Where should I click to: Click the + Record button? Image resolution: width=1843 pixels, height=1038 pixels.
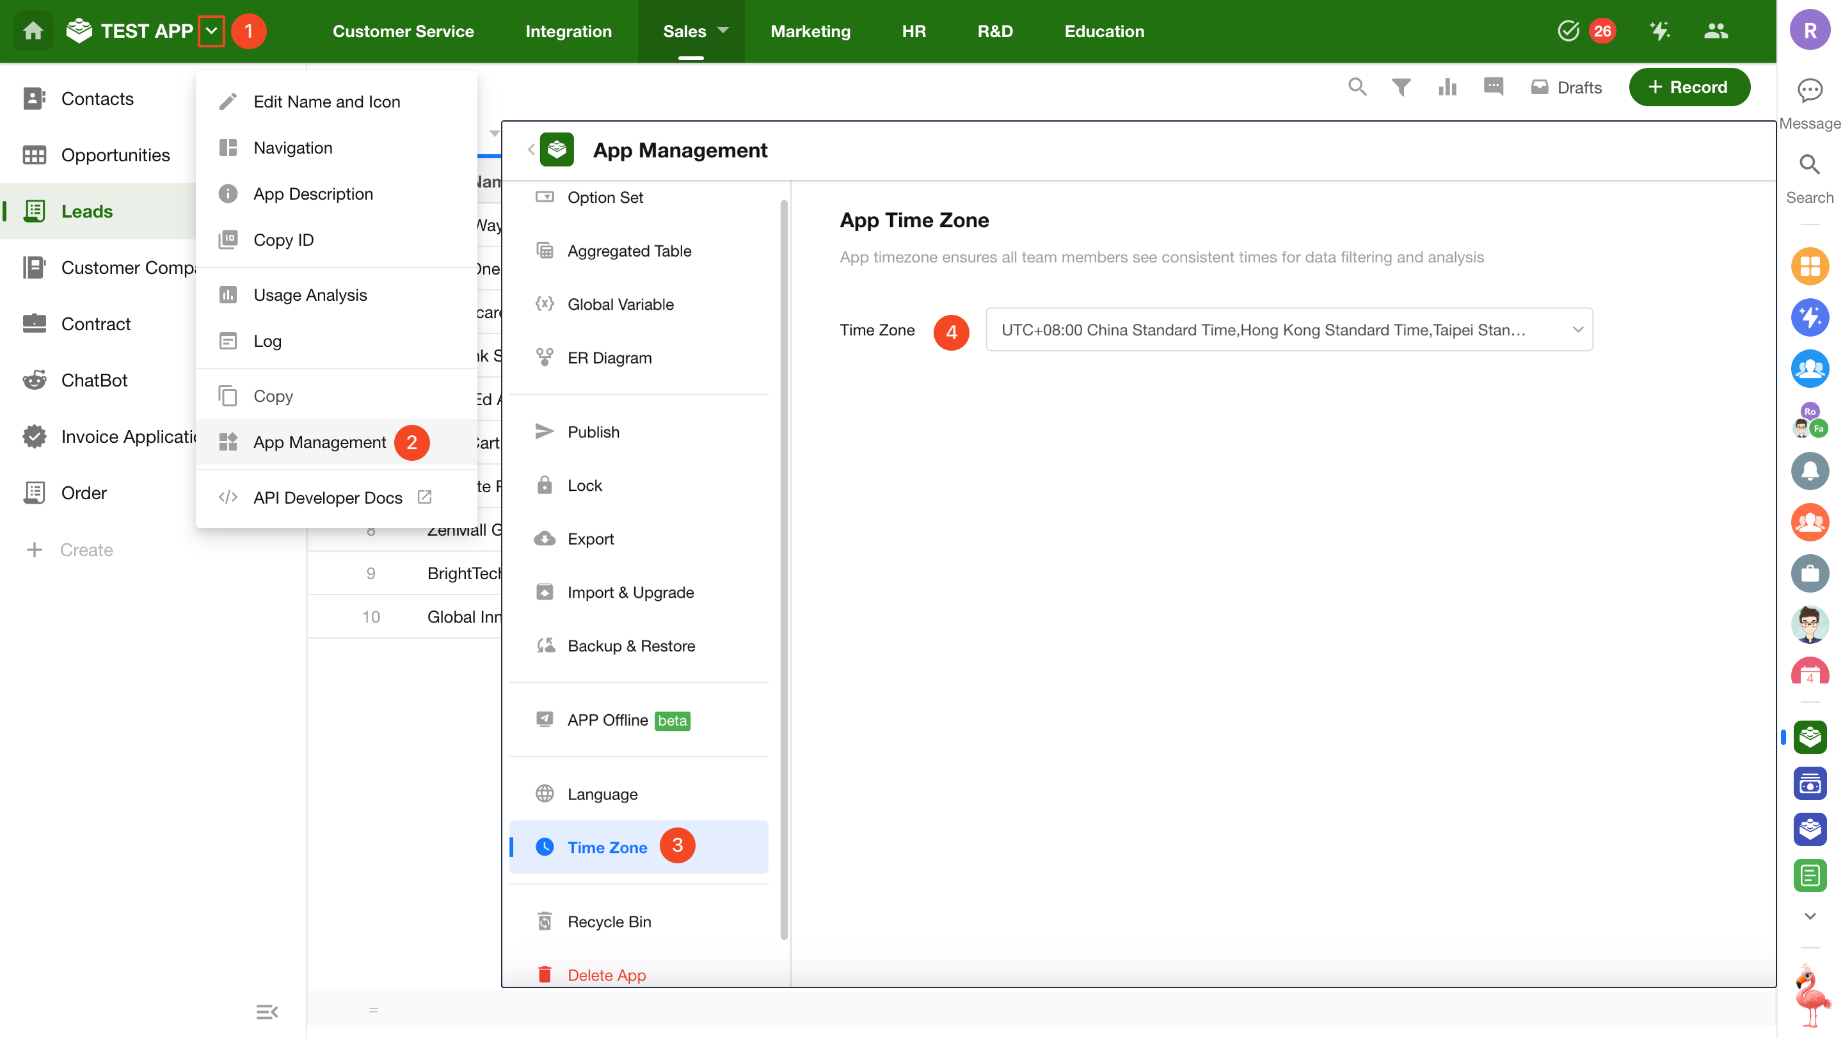[1689, 87]
